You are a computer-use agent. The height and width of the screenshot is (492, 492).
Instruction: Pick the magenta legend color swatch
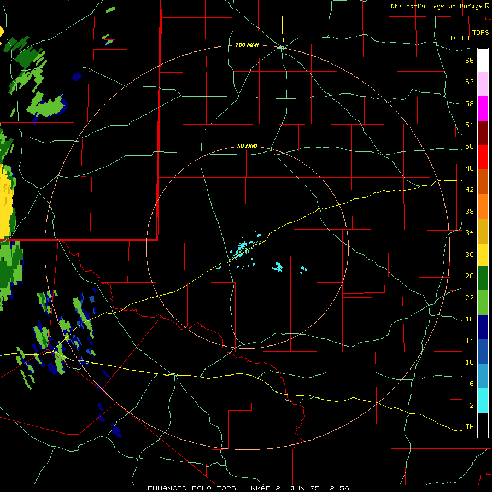[x=483, y=109]
